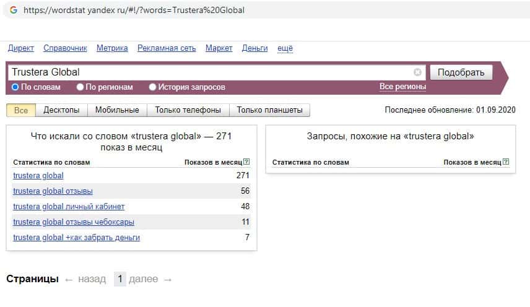Switch to Только планшеты tab
Viewport: 530px width, 307px height.
tap(269, 110)
